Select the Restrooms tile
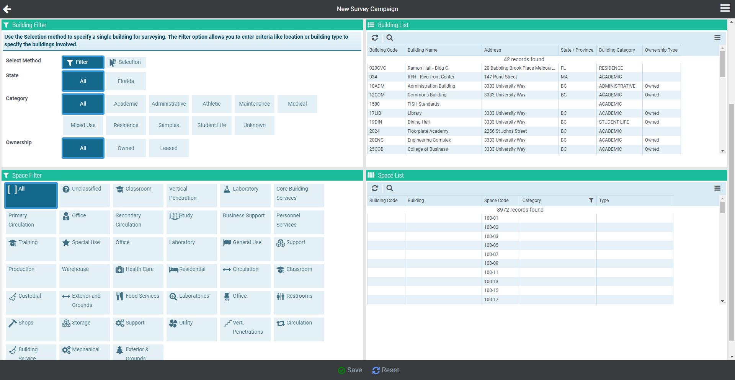The image size is (735, 380). pos(299,302)
